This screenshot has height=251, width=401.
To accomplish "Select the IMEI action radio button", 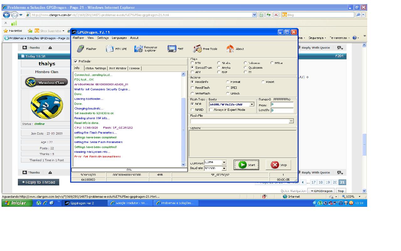I will click(227, 88).
